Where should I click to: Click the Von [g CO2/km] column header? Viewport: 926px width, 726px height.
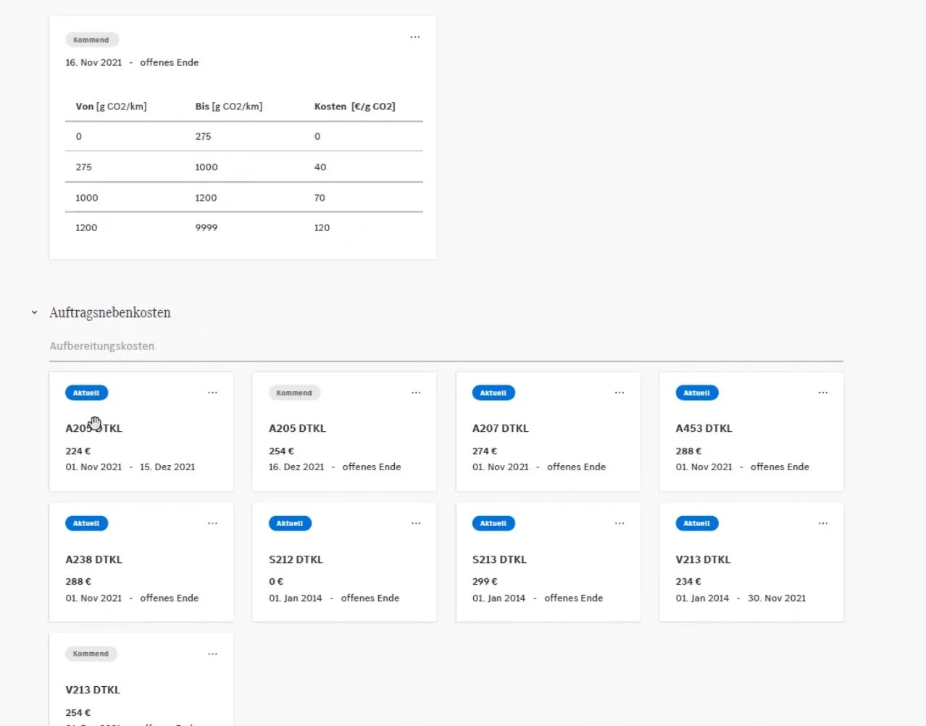111,107
